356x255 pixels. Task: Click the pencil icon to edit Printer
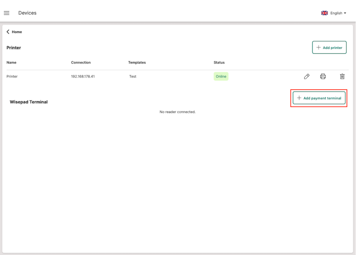click(307, 76)
